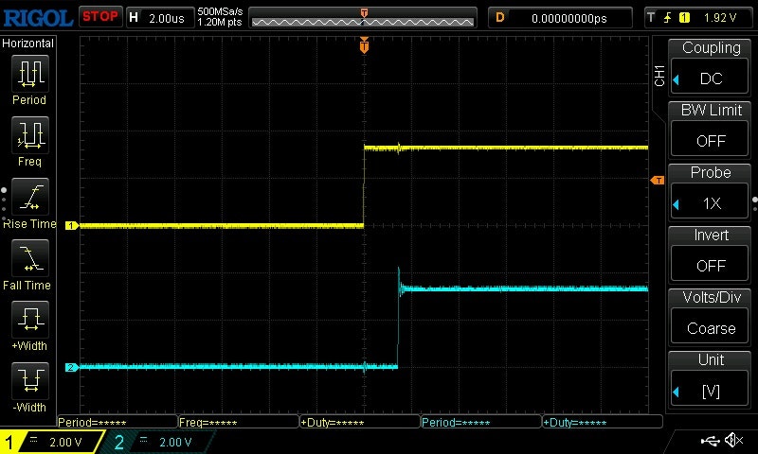
Task: Click the waveform memory overview bar
Action: coord(363,18)
